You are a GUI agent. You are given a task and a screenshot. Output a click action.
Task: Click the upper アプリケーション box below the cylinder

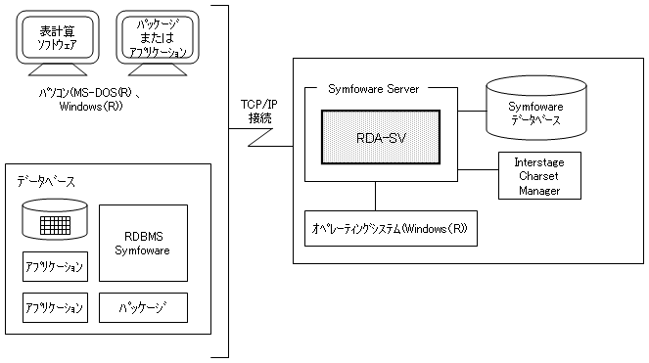[55, 266]
